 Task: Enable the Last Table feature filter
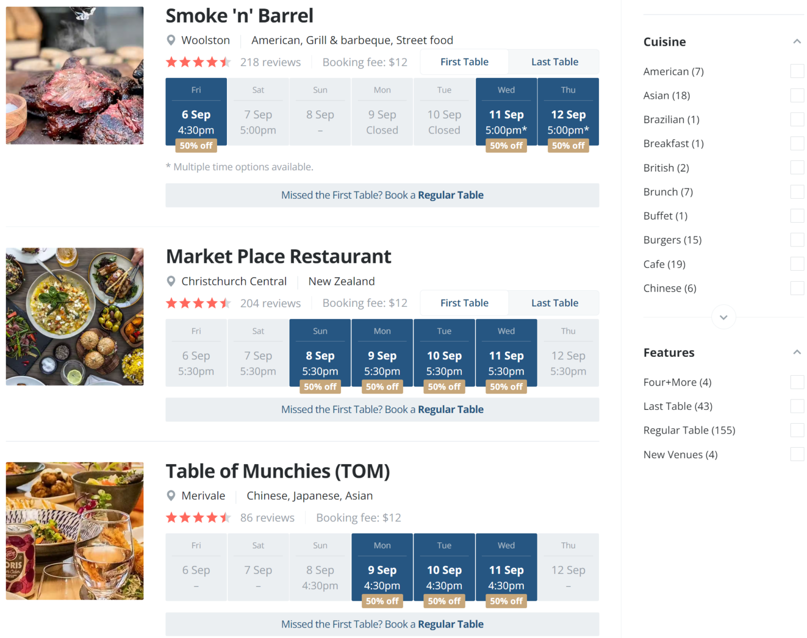pyautogui.click(x=797, y=406)
